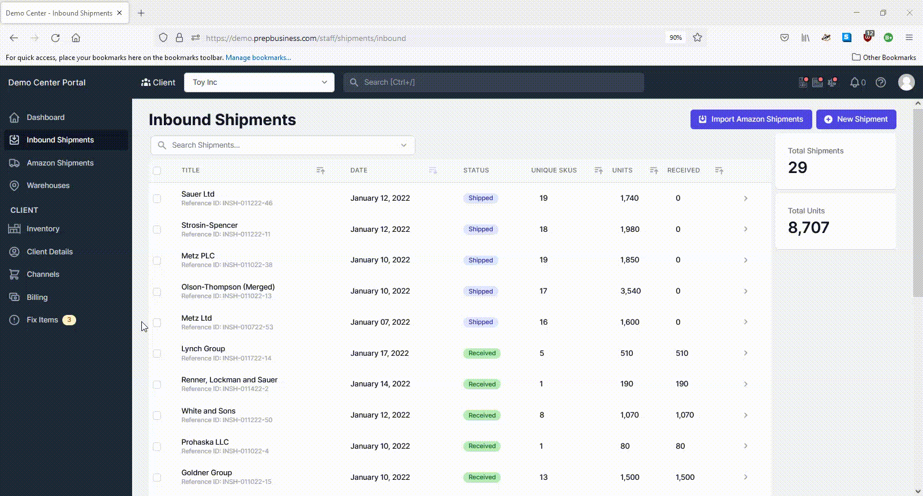
Task: Open a new browser tab
Action: 141,13
